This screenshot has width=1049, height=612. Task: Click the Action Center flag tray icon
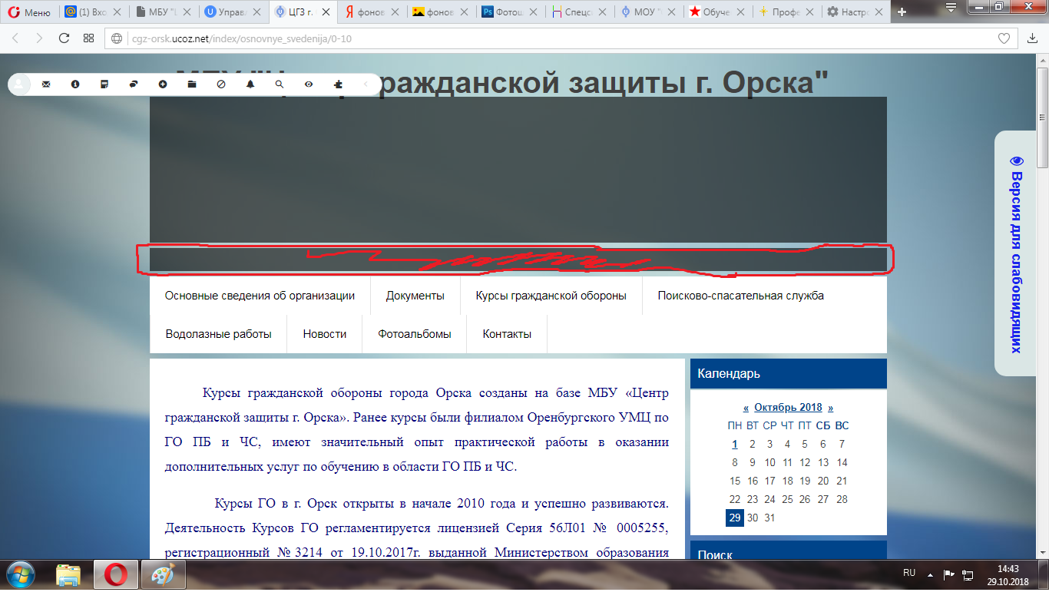click(x=949, y=574)
